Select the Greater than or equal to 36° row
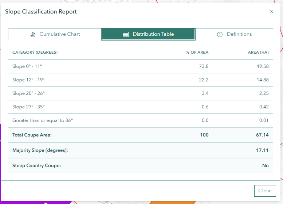The width and height of the screenshot is (283, 204). click(43, 120)
